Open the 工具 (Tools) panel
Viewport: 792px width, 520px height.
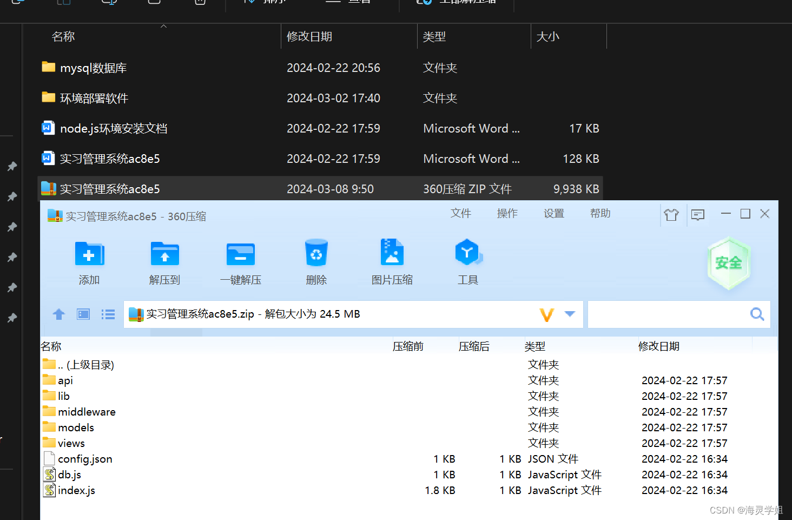pyautogui.click(x=467, y=262)
